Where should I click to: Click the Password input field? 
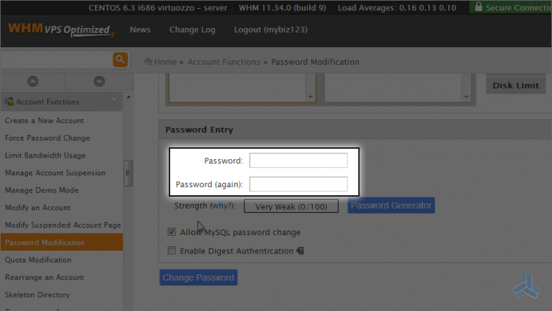(x=299, y=161)
